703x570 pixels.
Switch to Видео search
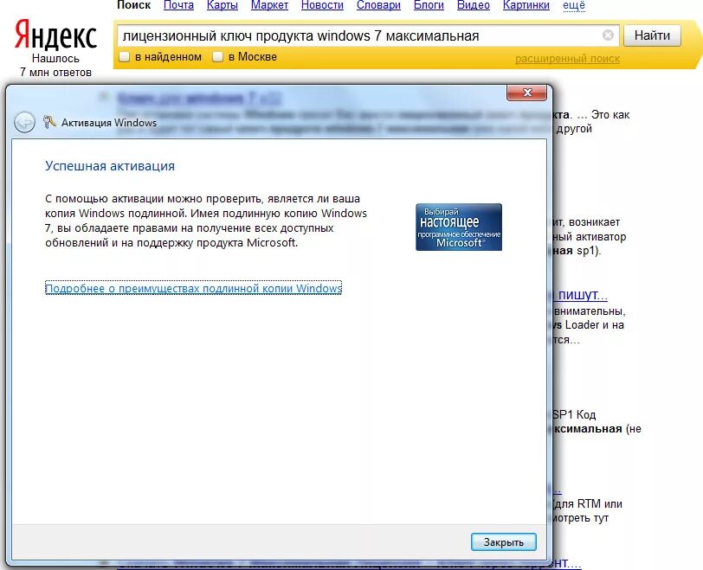(x=474, y=5)
